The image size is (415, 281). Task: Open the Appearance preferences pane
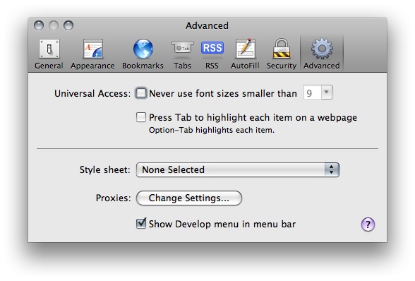pos(92,54)
